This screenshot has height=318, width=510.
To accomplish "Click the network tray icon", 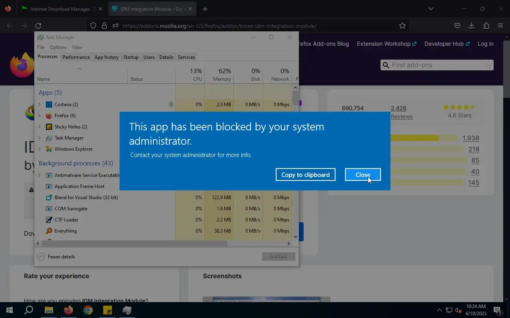I will click(449, 310).
